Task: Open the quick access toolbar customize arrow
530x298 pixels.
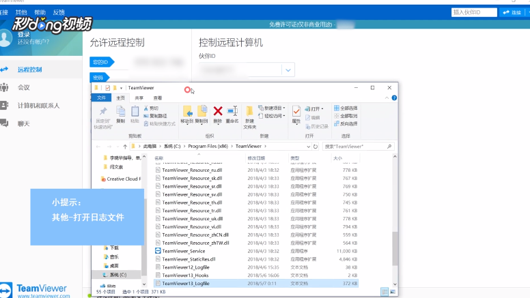Action: click(122, 88)
